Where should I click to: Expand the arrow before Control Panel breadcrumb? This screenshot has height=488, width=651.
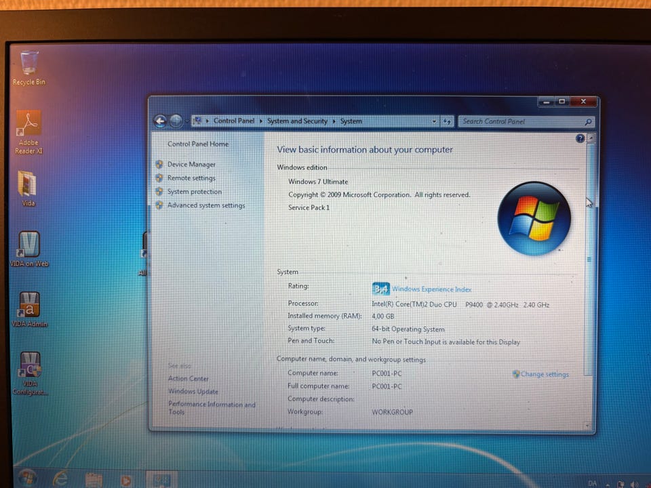[208, 121]
